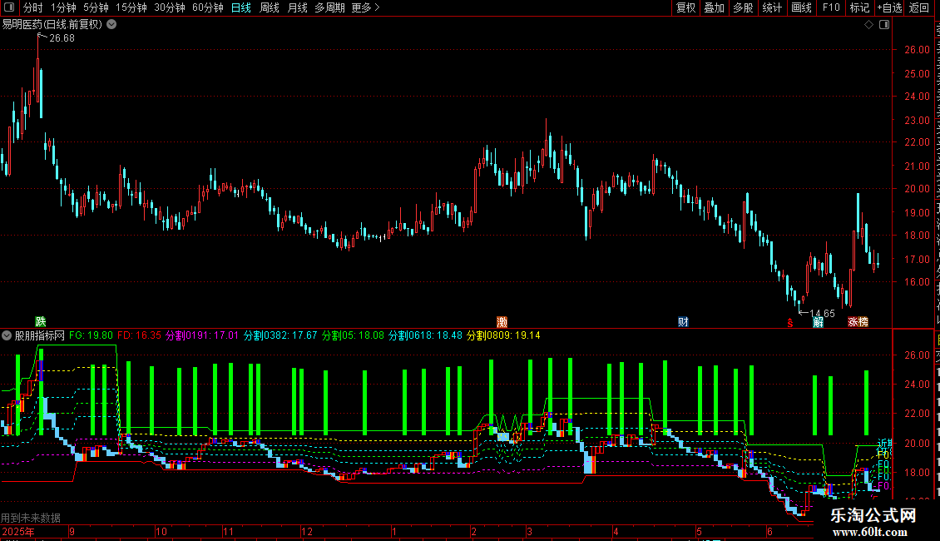Click the 20.00 main chart price label
This screenshot has height=541, width=940.
[x=918, y=189]
